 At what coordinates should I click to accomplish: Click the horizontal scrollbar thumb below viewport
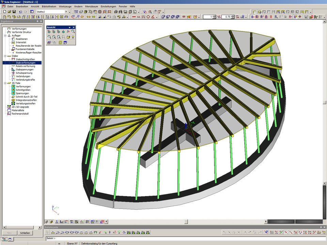coord(186,222)
